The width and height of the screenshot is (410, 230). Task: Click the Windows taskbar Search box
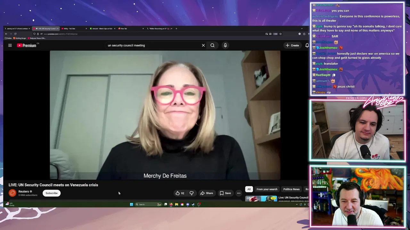coord(148,204)
